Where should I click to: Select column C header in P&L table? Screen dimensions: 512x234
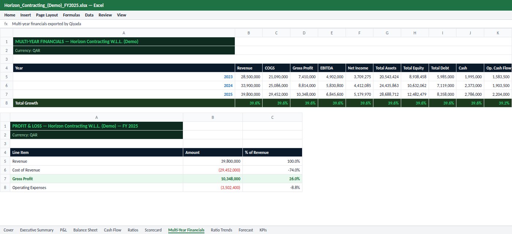tap(272, 117)
